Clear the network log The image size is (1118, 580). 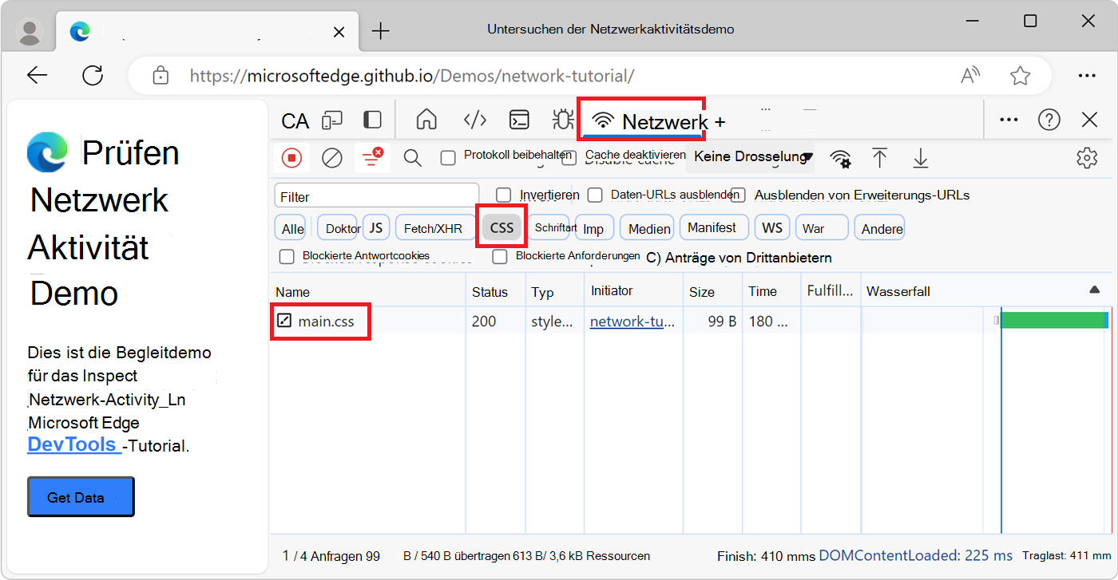(331, 158)
